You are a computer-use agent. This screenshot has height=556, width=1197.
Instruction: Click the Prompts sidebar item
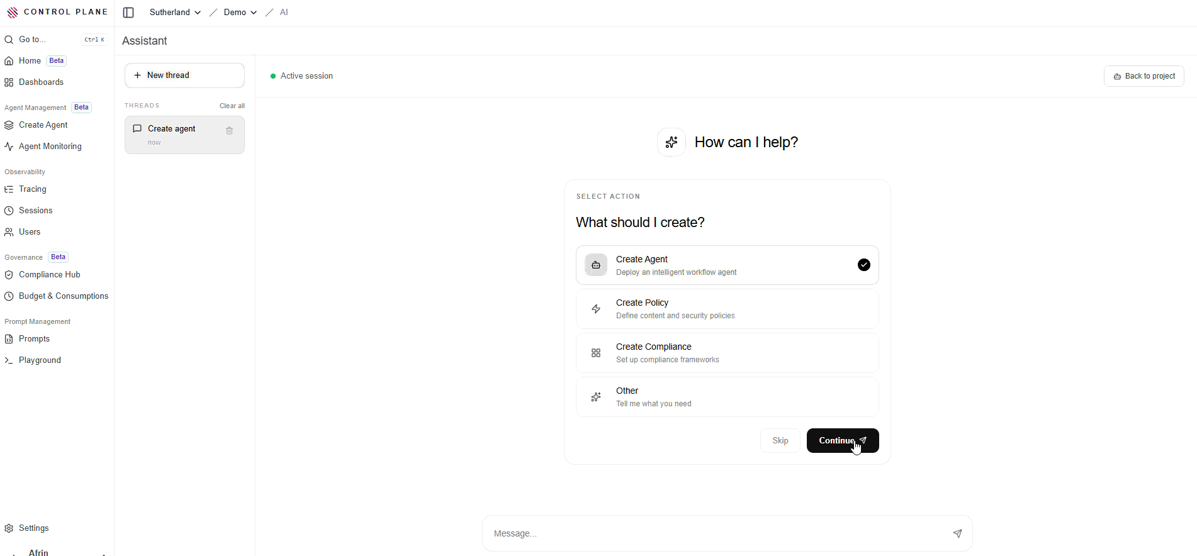[34, 339]
